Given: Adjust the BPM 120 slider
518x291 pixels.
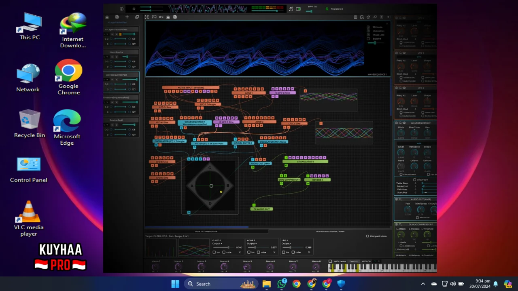Looking at the screenshot, I should click(x=310, y=11).
